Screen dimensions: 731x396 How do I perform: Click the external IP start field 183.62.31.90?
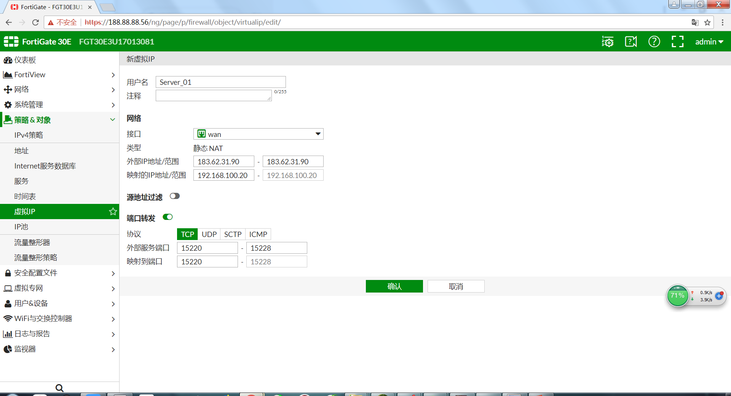pos(223,161)
